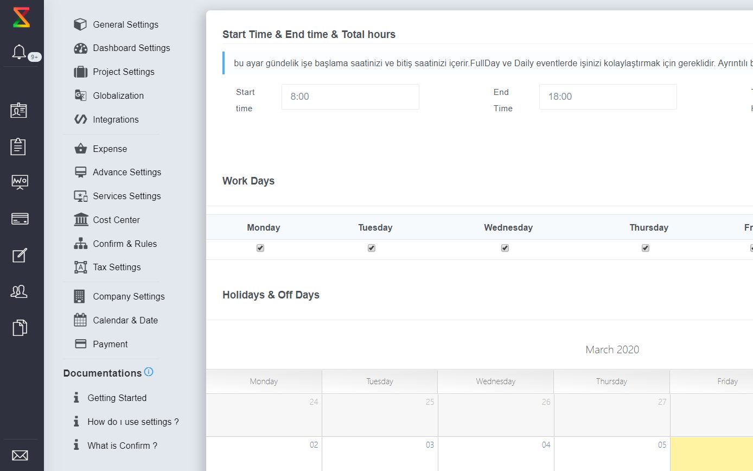Image resolution: width=753 pixels, height=471 pixels.
Task: Click the clipboard sidebar icon
Action: [18, 147]
